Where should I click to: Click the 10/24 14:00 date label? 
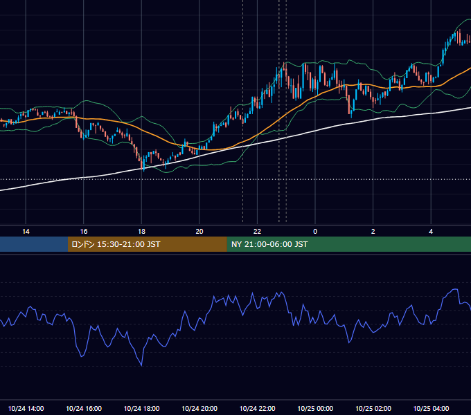coord(26,408)
